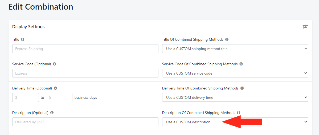
Task: Click the graduation cap help icon
Action: click(x=305, y=27)
